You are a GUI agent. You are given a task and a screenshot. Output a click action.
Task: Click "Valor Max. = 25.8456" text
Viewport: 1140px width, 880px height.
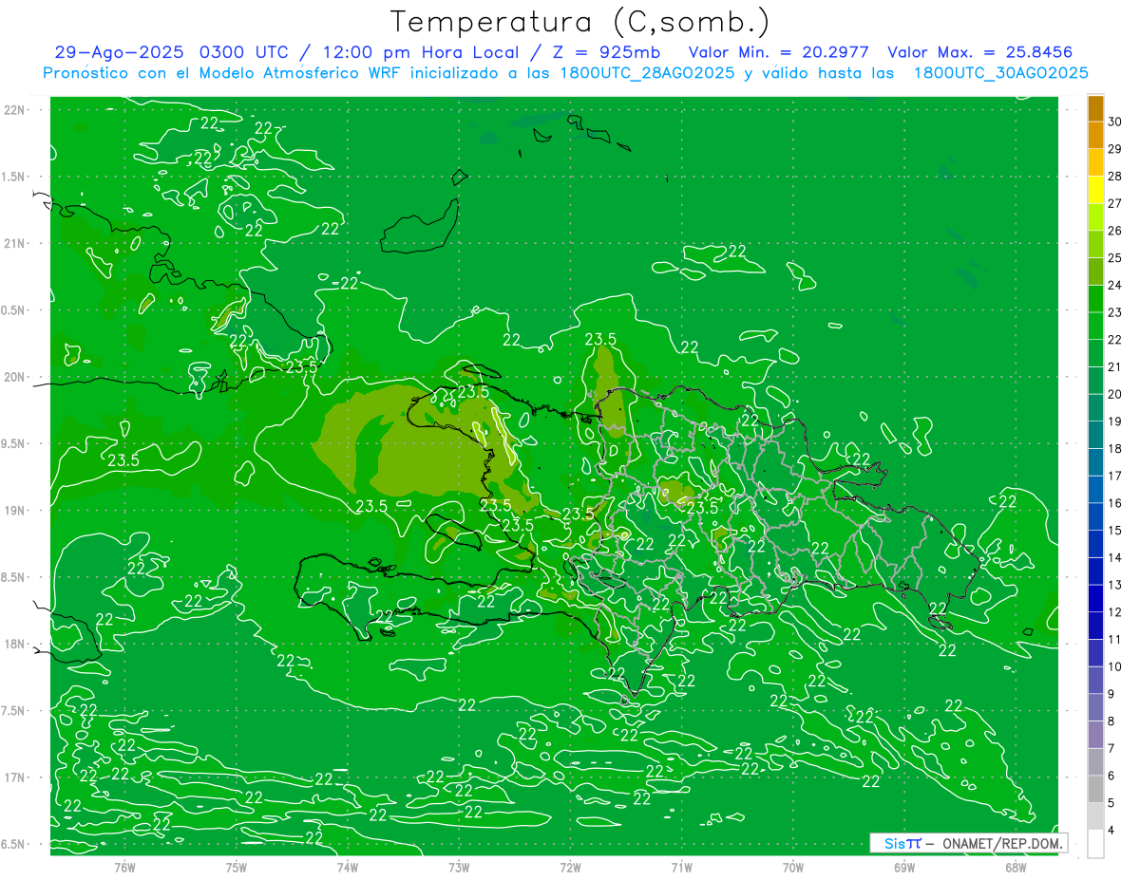(979, 52)
